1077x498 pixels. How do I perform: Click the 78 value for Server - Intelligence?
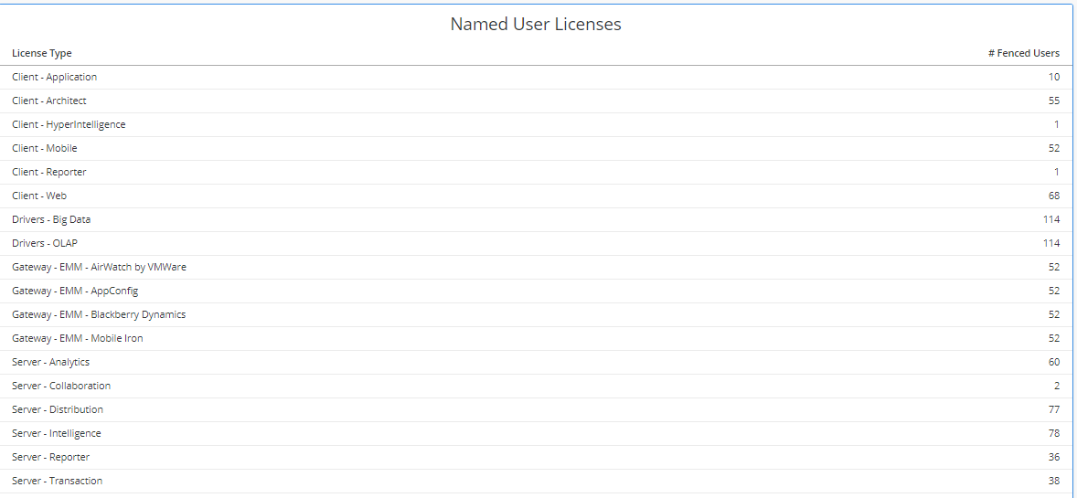point(1053,433)
